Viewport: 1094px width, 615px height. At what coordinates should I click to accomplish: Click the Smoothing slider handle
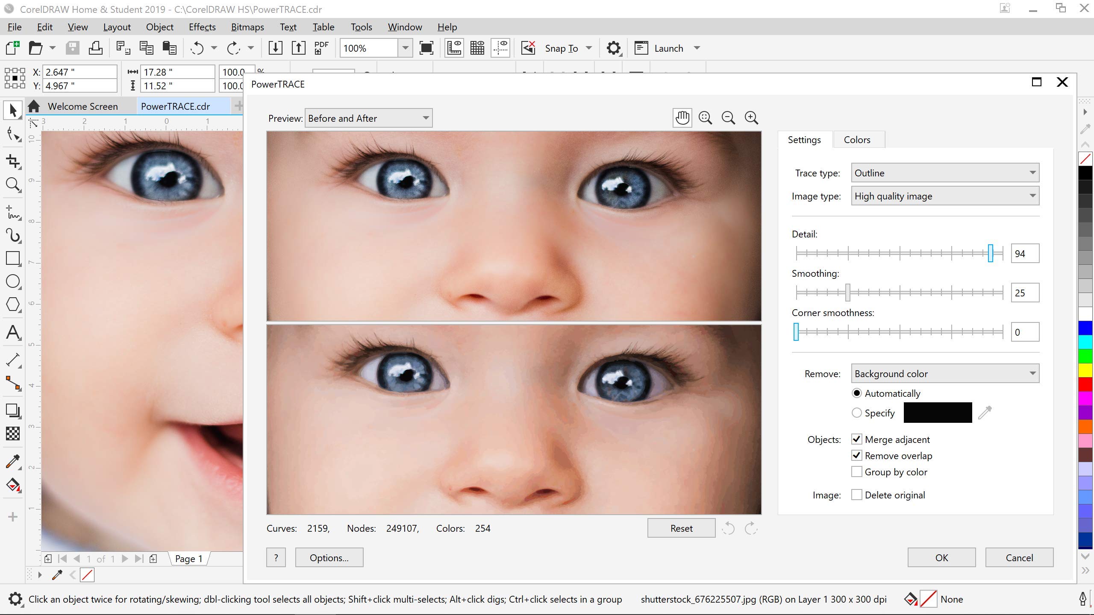tap(847, 293)
